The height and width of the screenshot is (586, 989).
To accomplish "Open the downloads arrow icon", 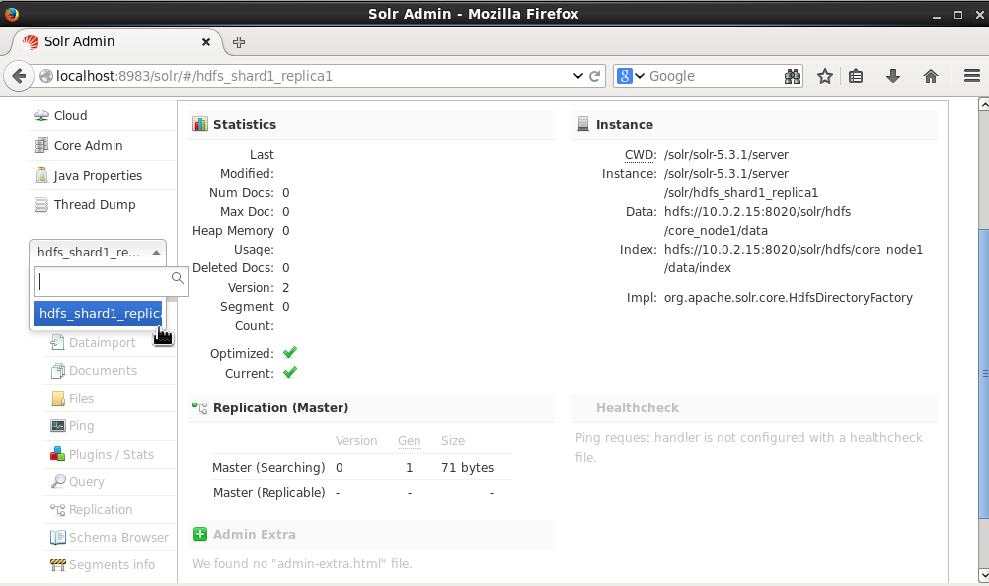I will click(893, 76).
